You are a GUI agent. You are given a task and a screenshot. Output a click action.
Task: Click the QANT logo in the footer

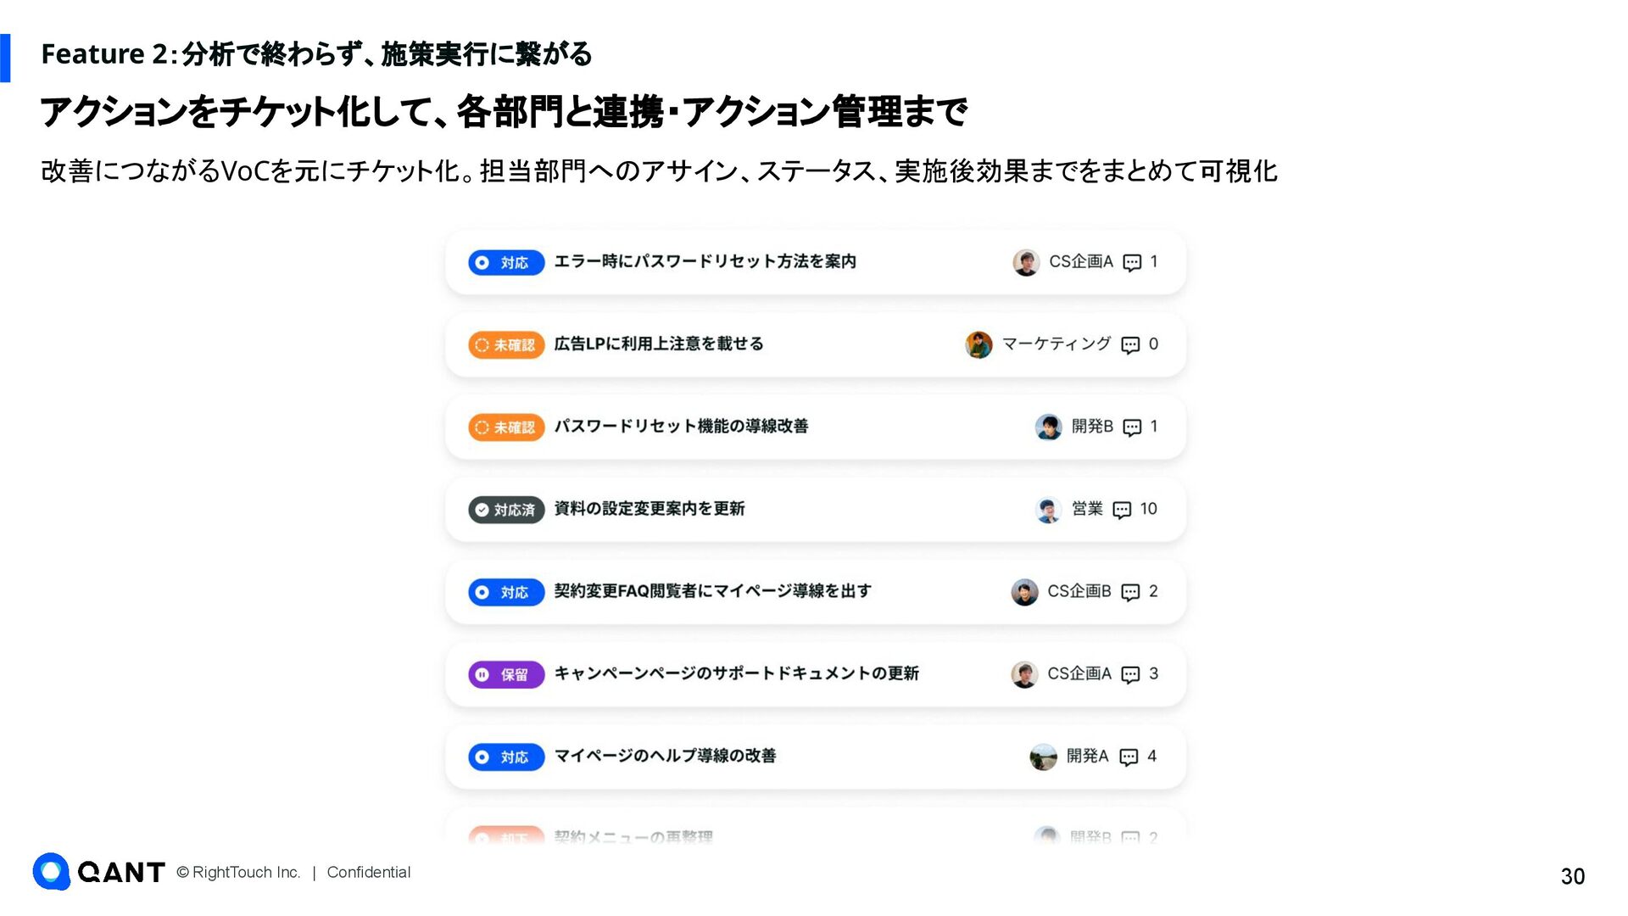[x=98, y=872]
